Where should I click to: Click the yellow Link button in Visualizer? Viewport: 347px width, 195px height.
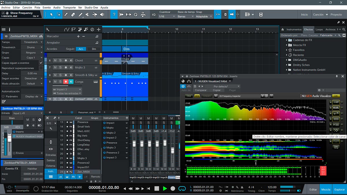point(336,96)
